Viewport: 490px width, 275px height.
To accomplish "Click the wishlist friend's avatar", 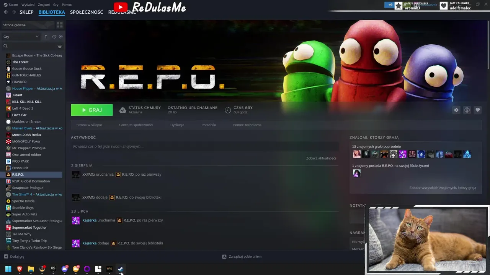I will pyautogui.click(x=356, y=173).
